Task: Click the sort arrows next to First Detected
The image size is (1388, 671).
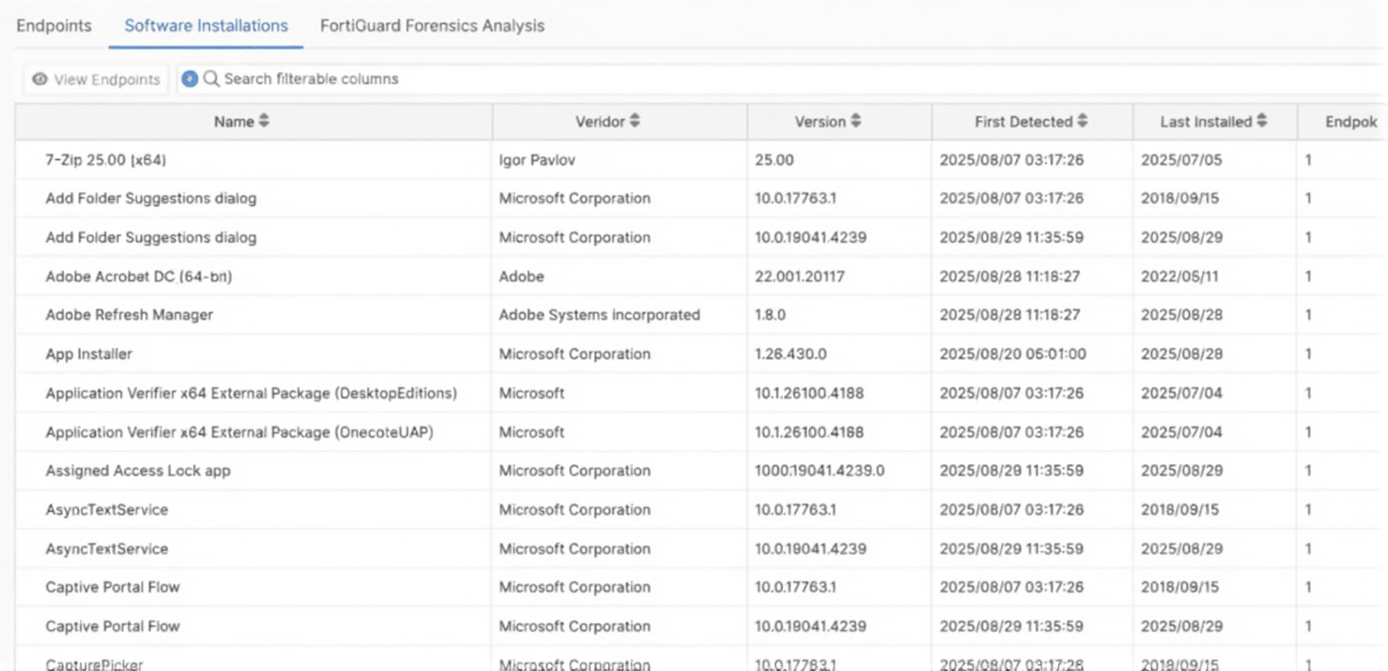Action: click(1083, 122)
